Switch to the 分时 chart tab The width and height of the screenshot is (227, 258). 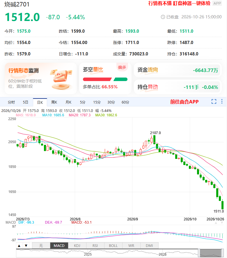point(11,102)
